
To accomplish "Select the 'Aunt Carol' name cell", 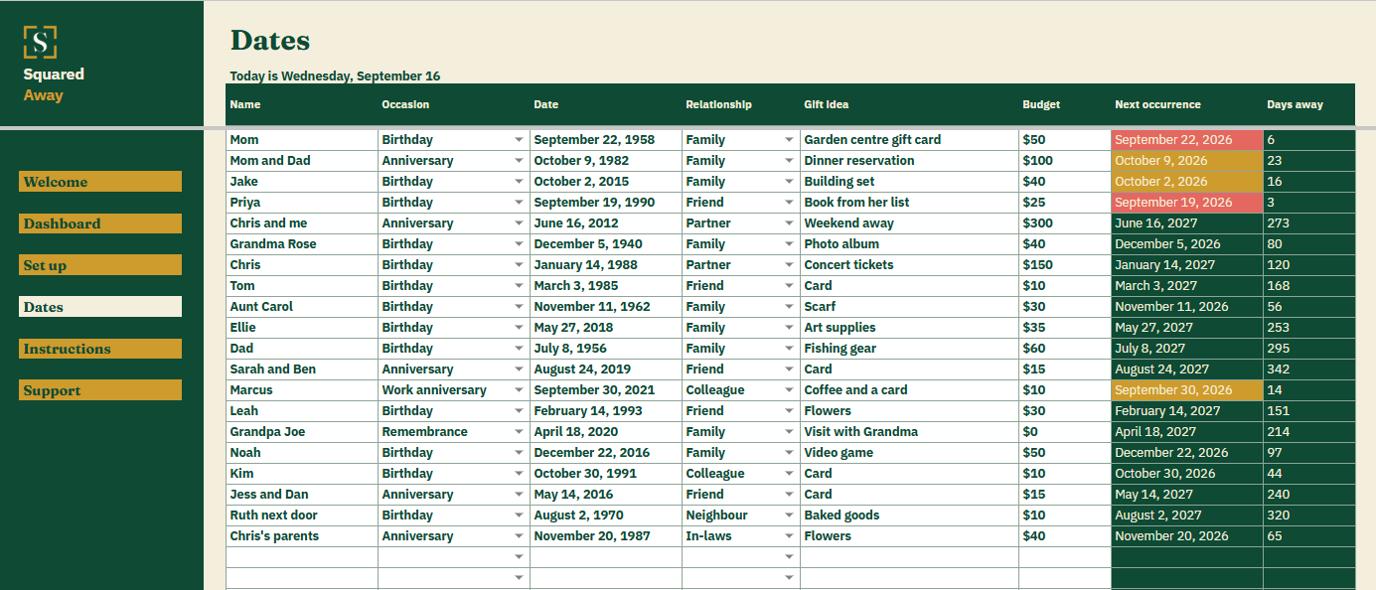I will pos(302,307).
